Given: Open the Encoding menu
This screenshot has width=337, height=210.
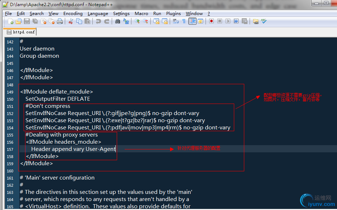Looking at the screenshot, I should pyautogui.click(x=73, y=14).
